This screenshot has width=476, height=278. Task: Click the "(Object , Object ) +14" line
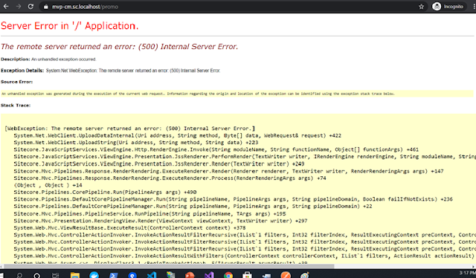coord(48,185)
